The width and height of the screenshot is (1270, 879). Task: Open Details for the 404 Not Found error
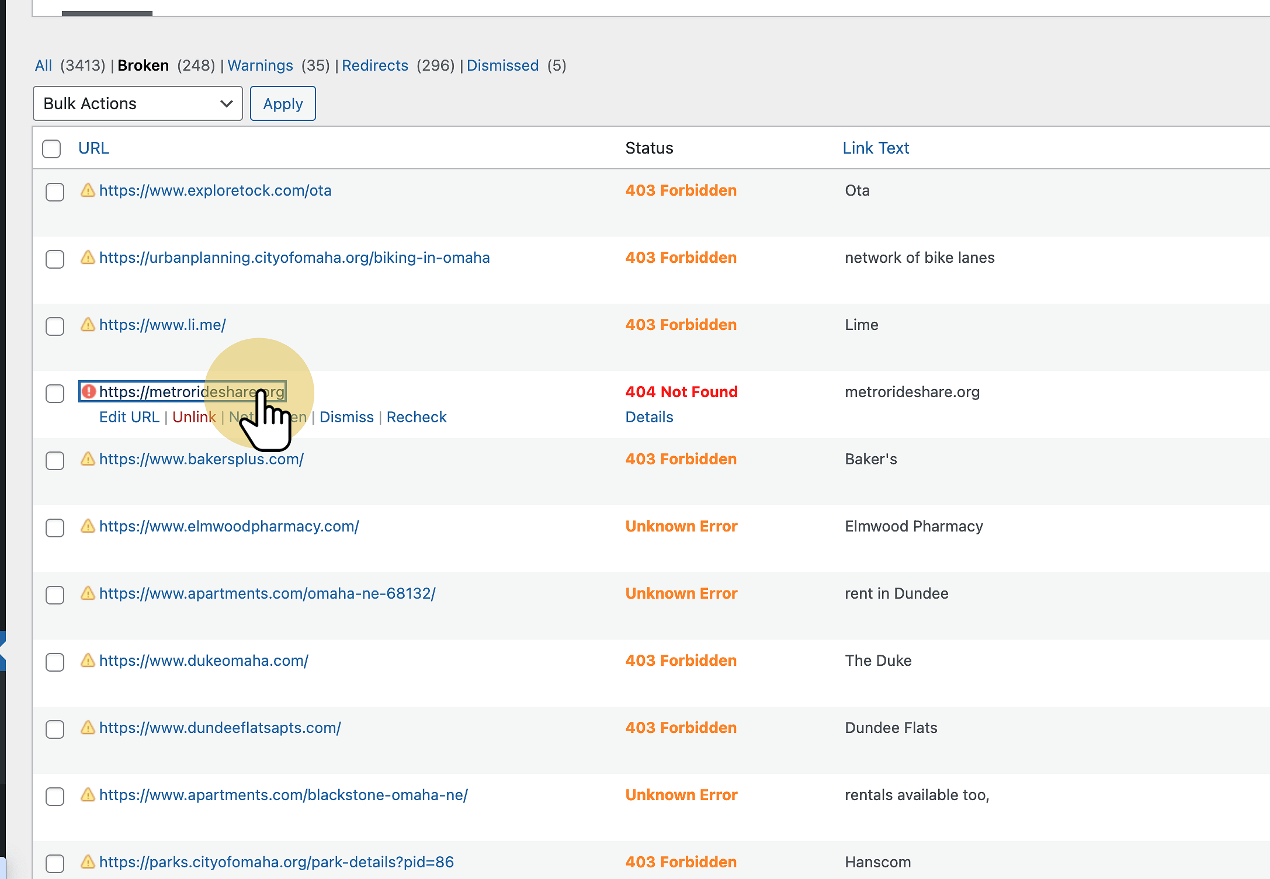pos(649,417)
